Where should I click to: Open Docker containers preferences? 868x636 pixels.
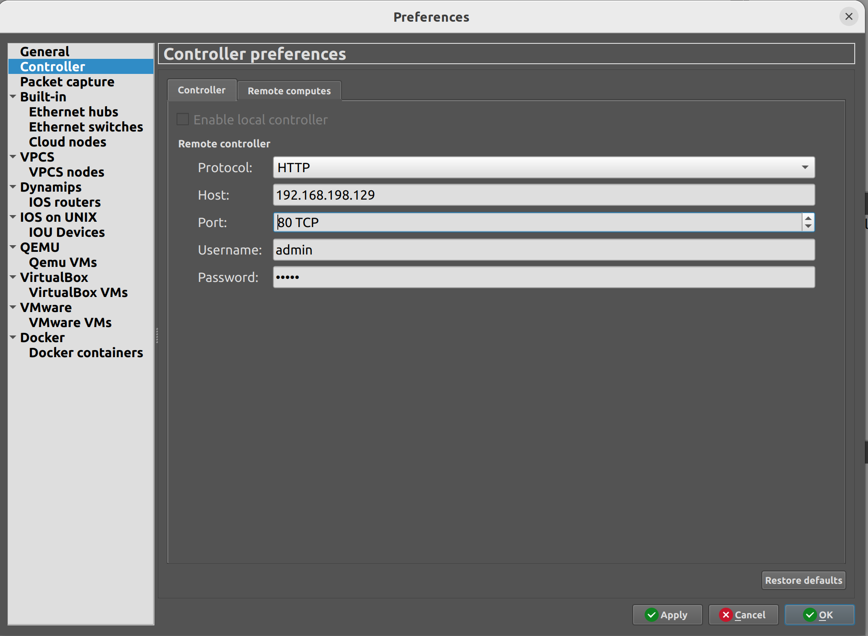(x=86, y=352)
